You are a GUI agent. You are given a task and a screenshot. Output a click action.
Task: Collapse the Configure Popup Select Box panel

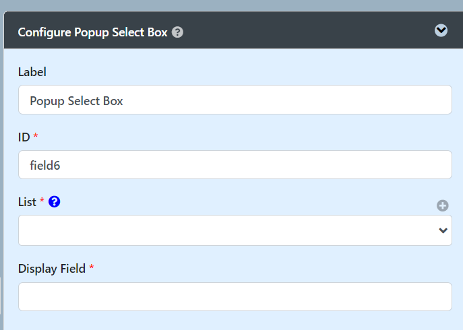pos(441,30)
